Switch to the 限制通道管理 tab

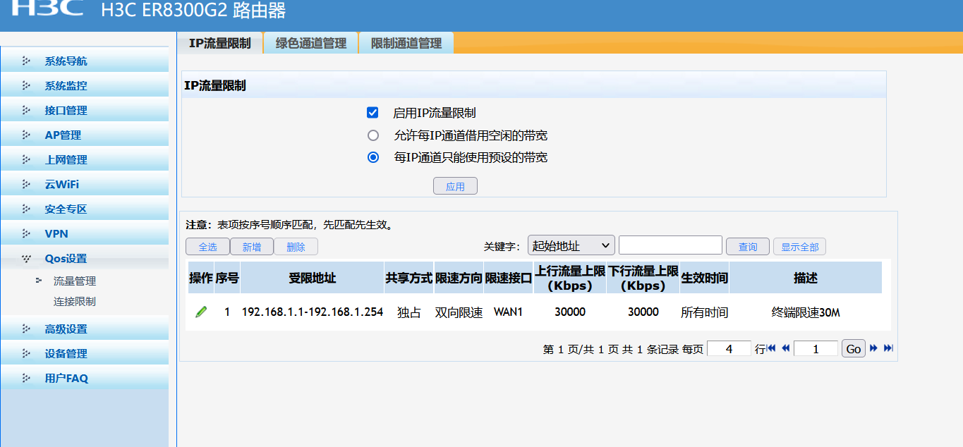coord(406,43)
